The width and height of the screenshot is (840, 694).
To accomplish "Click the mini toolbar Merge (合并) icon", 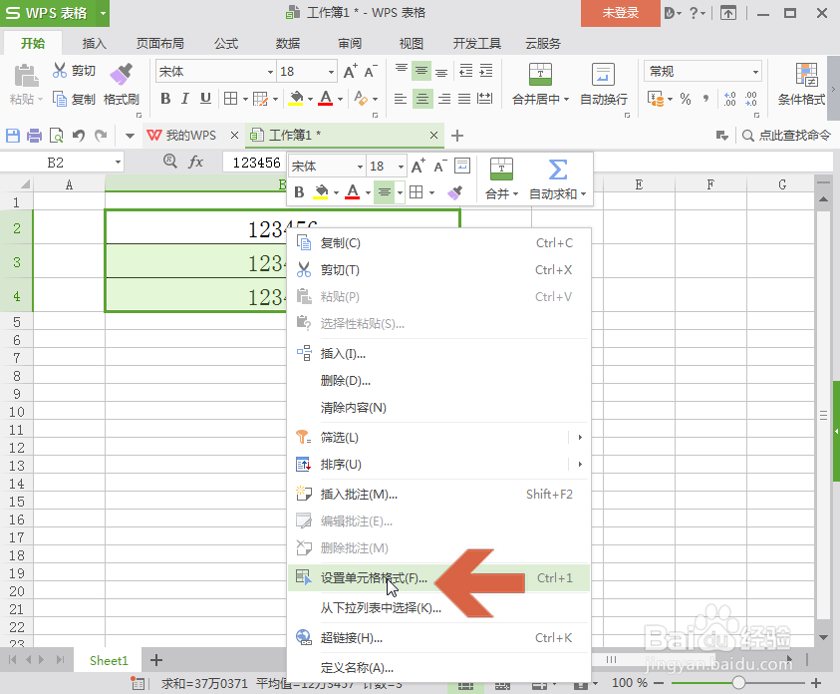I will pyautogui.click(x=501, y=170).
